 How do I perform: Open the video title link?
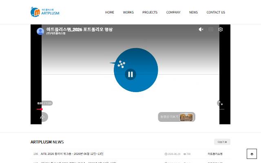[x=80, y=29]
